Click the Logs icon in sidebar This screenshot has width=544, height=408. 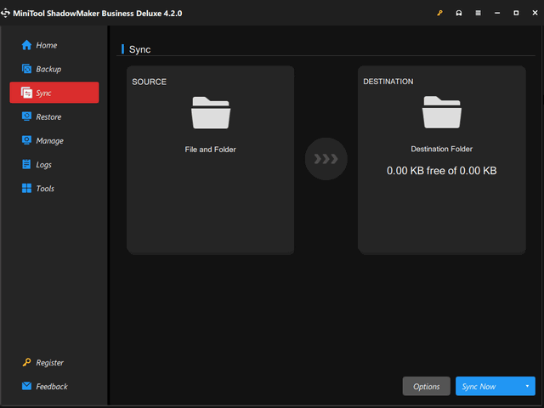(26, 164)
